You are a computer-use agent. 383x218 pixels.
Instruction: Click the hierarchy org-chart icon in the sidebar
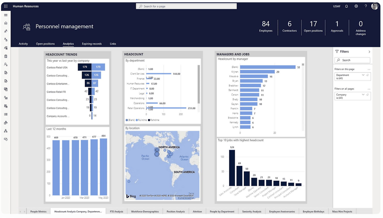click(6, 131)
